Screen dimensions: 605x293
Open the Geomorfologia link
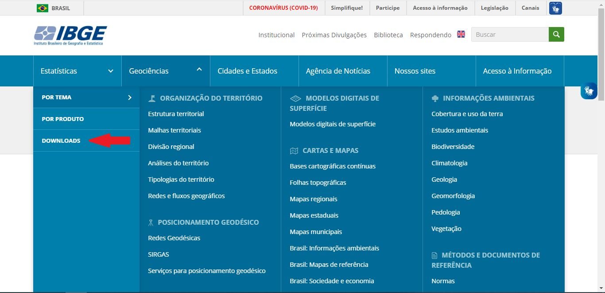pos(453,196)
